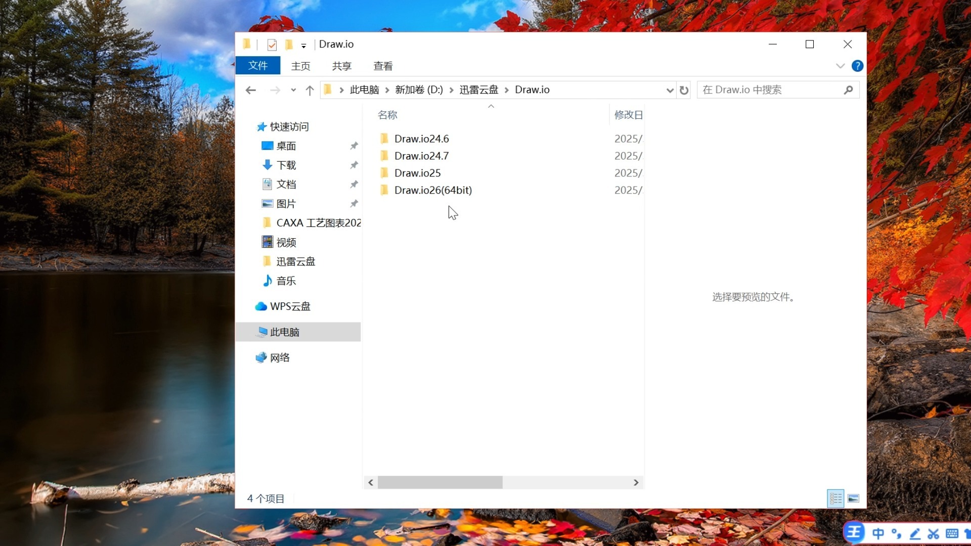Open the WPS云盘 cloud entry
This screenshot has width=971, height=546.
[290, 306]
